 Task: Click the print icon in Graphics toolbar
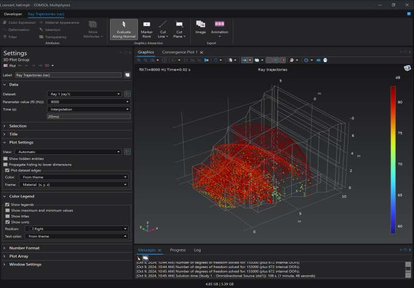point(325,61)
